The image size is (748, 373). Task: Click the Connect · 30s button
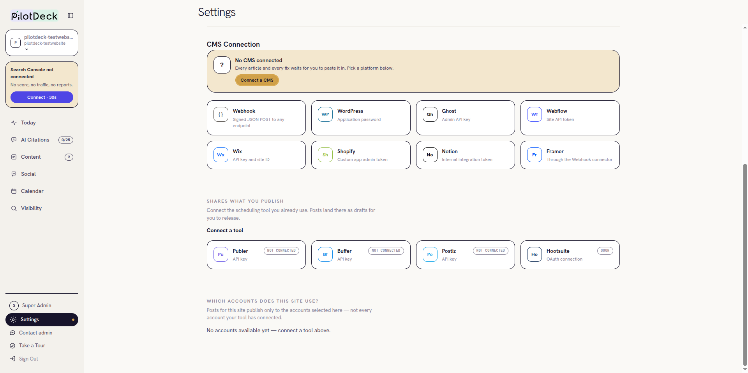42,97
